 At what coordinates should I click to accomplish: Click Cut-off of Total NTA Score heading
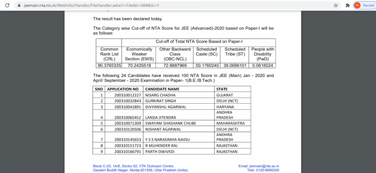[199, 41]
